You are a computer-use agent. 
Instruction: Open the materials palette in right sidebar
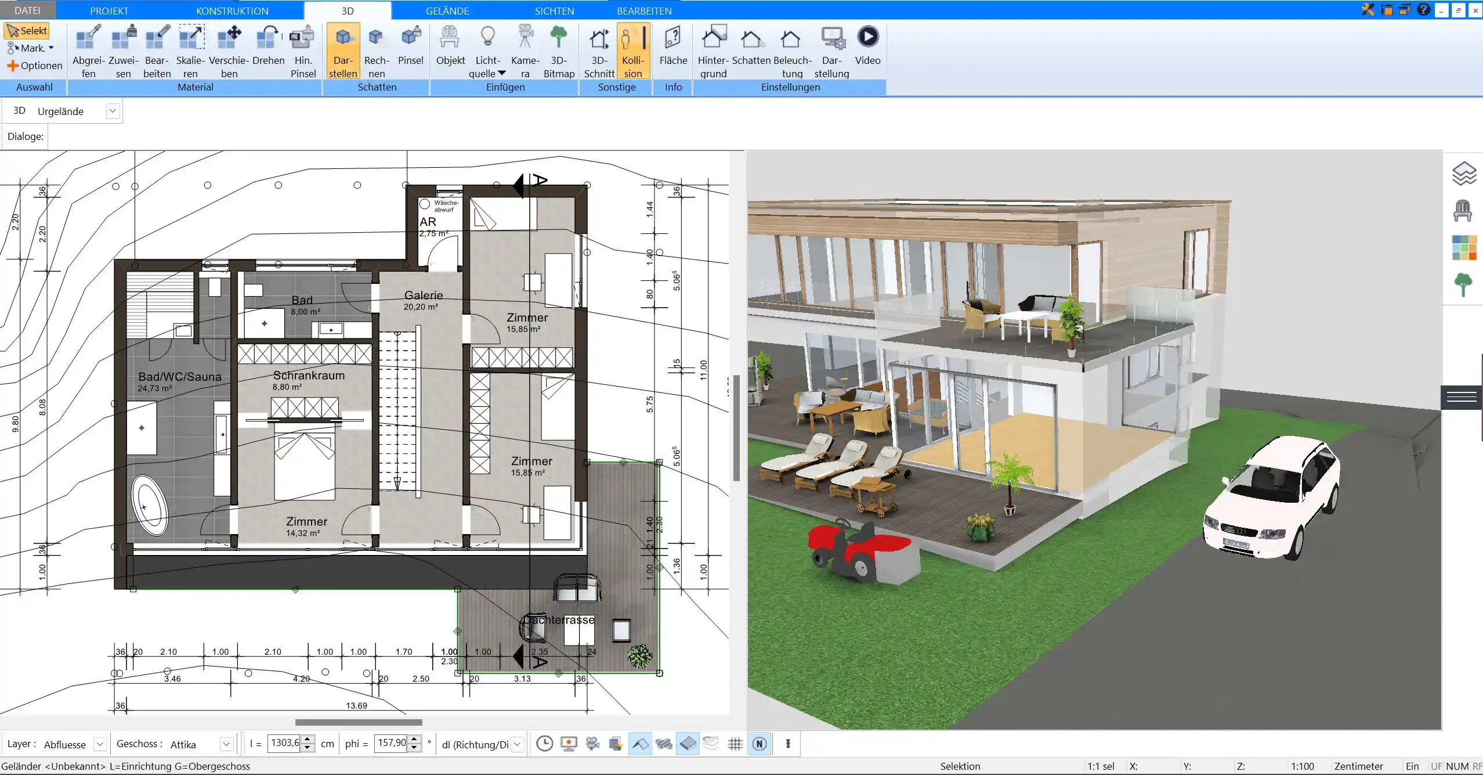(x=1464, y=247)
